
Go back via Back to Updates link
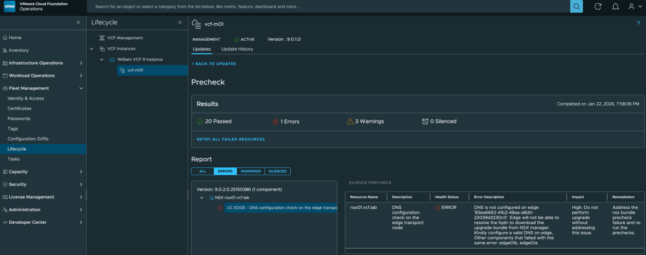point(214,64)
